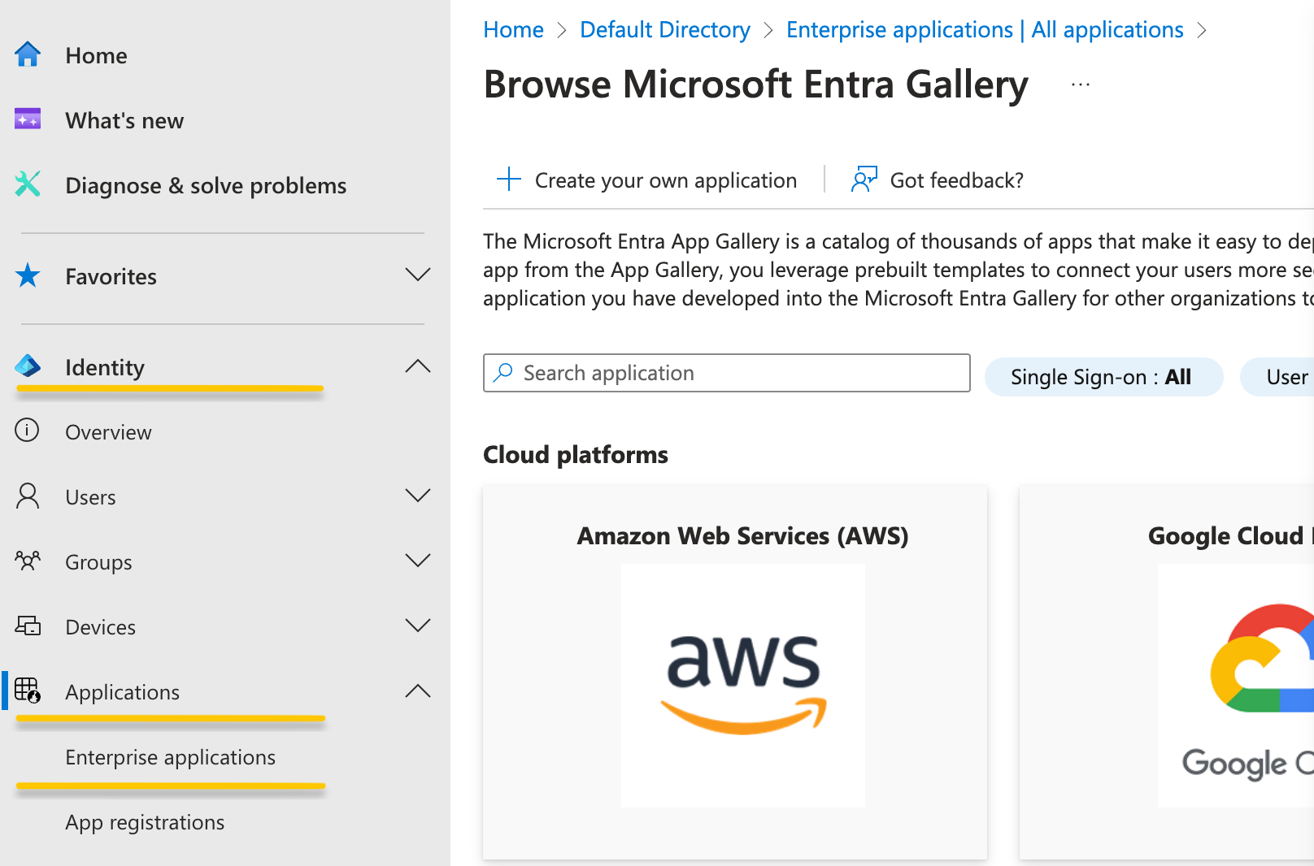Click the Home house icon in sidebar
1314x866 pixels.
pos(28,54)
